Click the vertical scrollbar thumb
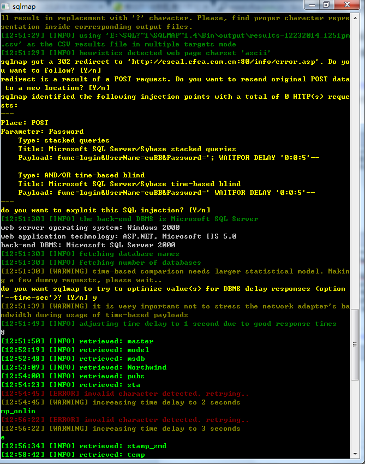The height and width of the screenshot is (464, 365). tap(355, 345)
